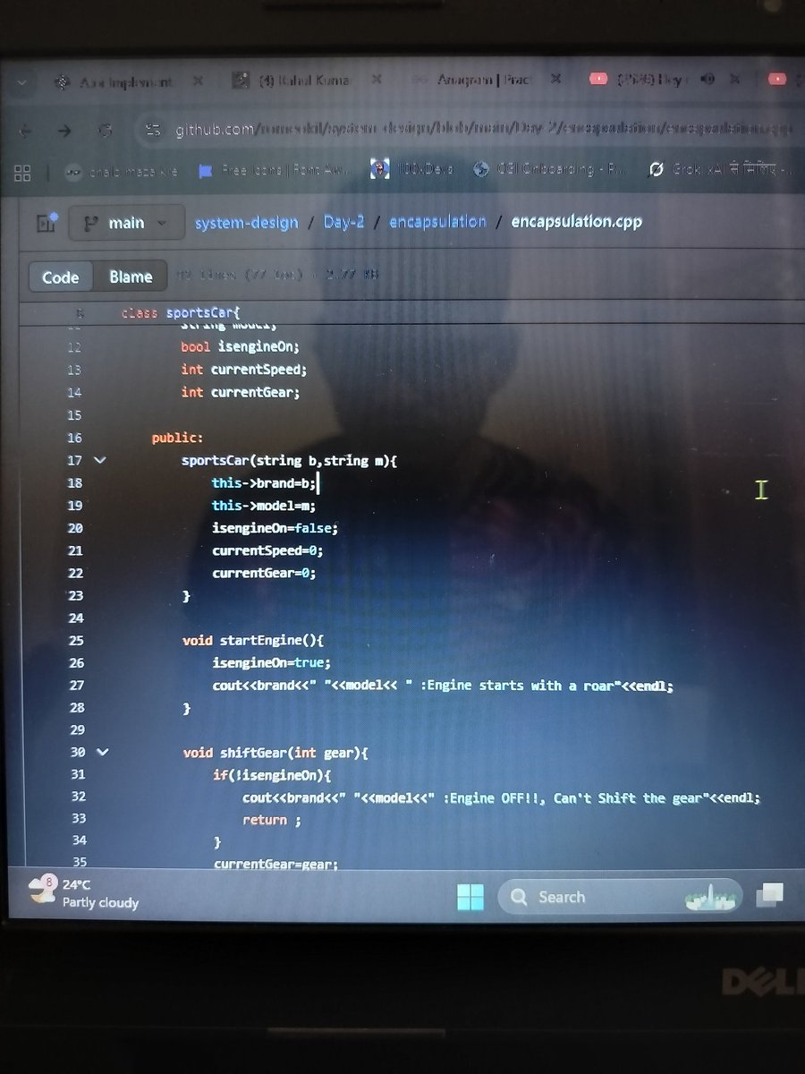The width and height of the screenshot is (805, 1074).
Task: Click the browser Back arrow
Action: pos(25,131)
